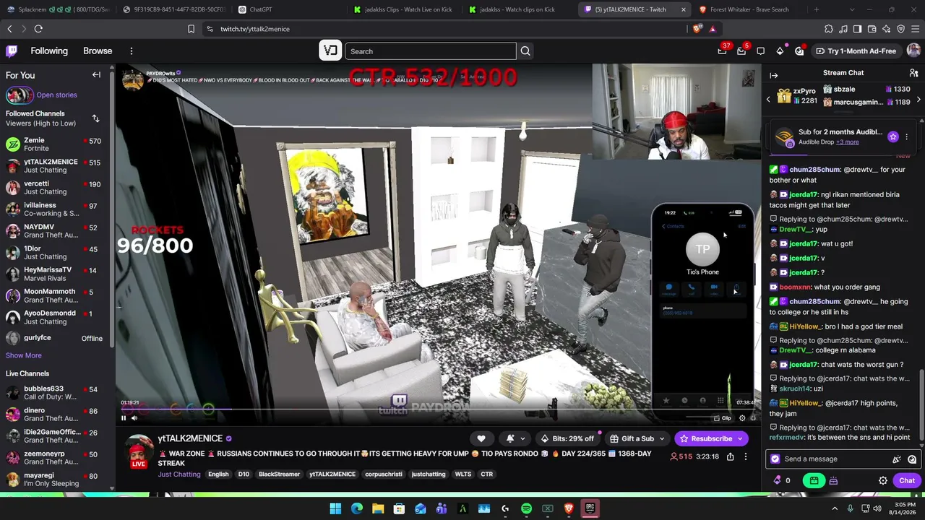925x520 pixels.
Task: Pause the live stream
Action: [x=124, y=418]
